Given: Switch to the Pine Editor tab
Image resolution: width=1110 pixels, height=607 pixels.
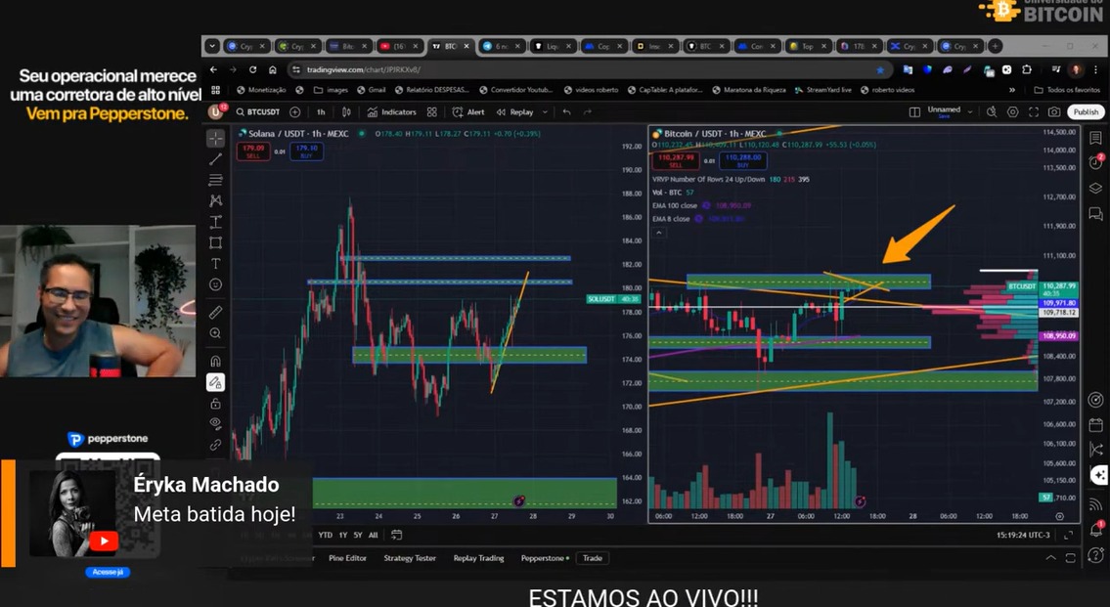Looking at the screenshot, I should coord(346,558).
